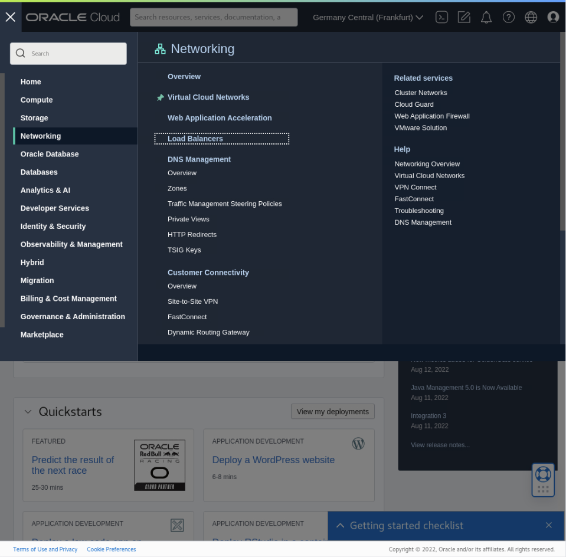Open the Germany Central (Frankfurt) region dropdown
Viewport: 566px width, 557px height.
[368, 17]
